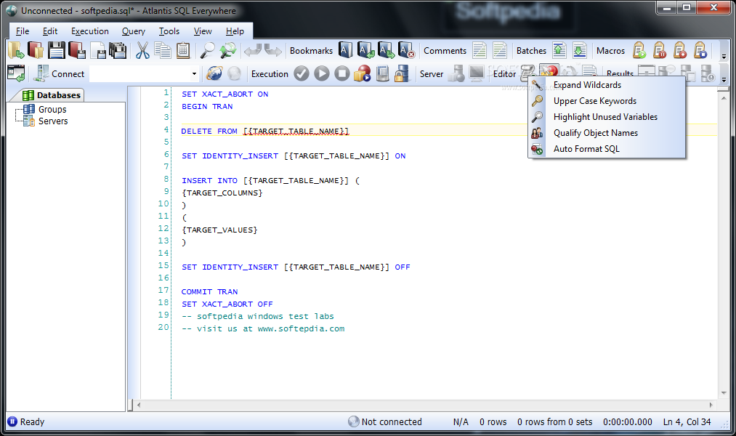Select Highlight Unused Variables option
Image resolution: width=736 pixels, height=436 pixels.
[x=607, y=117]
